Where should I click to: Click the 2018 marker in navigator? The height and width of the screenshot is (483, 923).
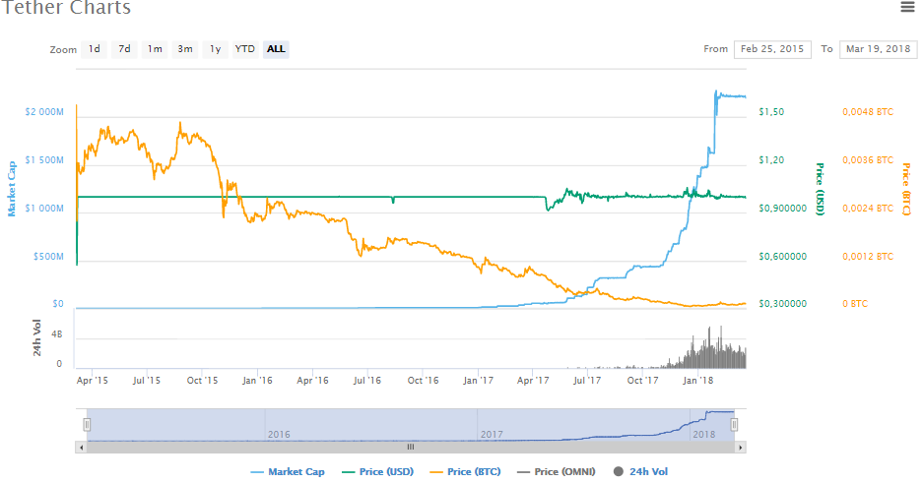pos(704,434)
